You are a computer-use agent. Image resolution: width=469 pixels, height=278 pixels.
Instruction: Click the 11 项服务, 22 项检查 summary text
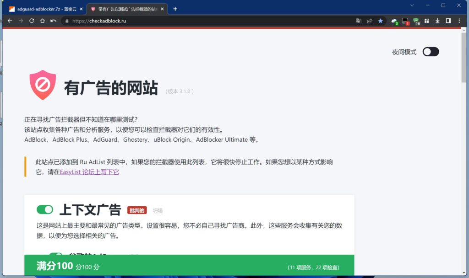point(313,267)
